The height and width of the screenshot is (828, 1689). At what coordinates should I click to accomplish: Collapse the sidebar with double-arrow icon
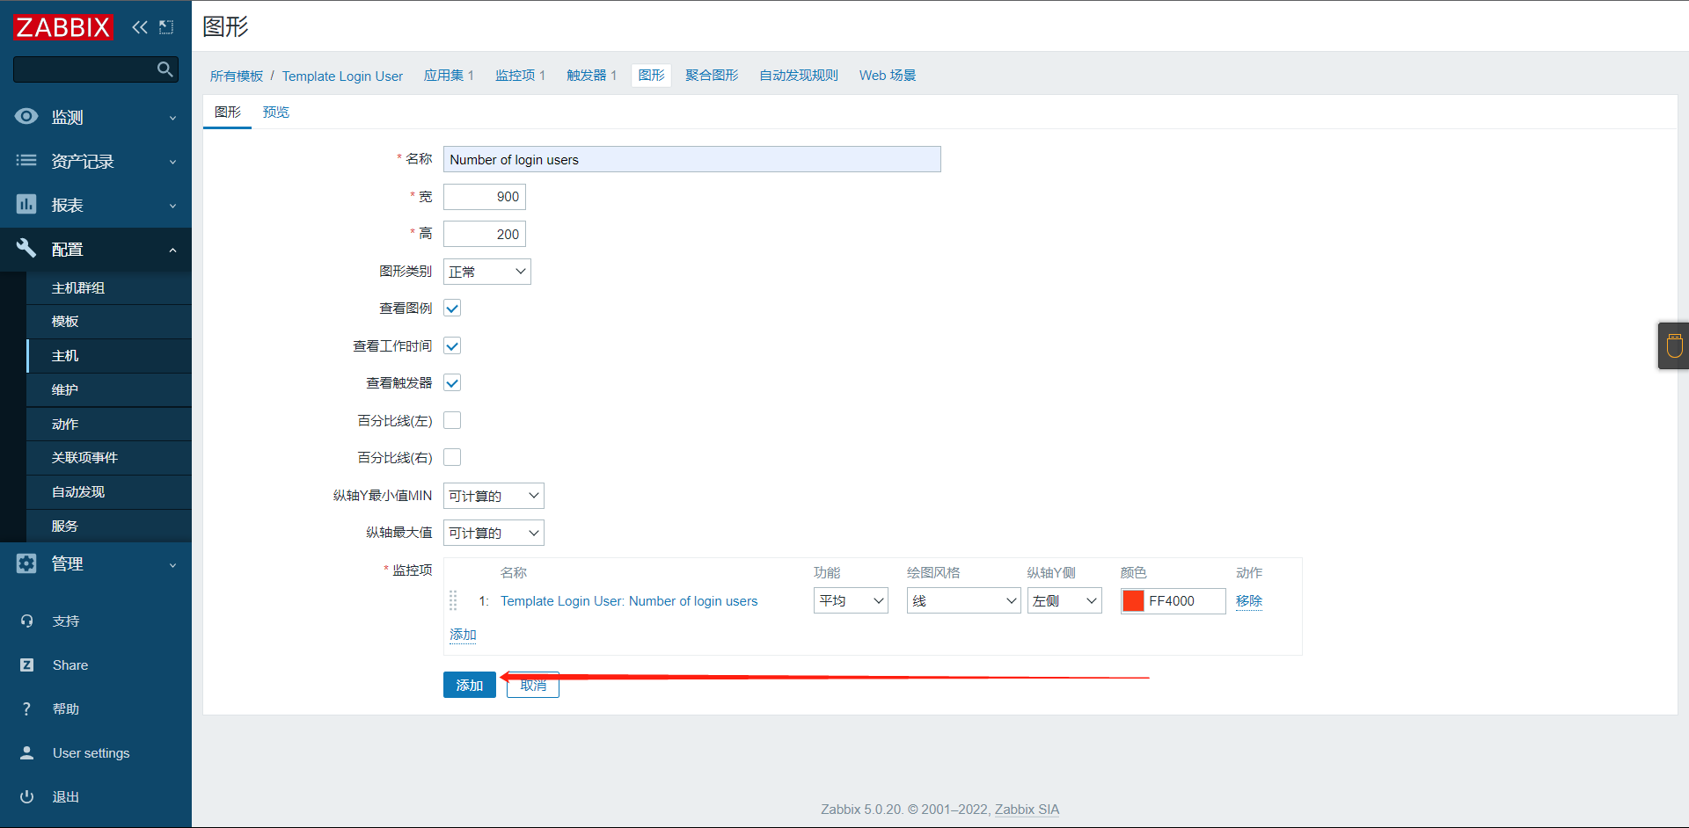tap(140, 27)
